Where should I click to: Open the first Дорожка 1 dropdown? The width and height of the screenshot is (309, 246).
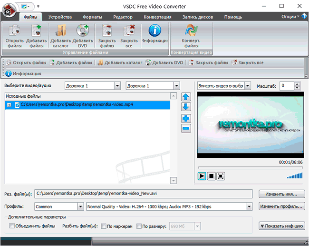[117, 86]
